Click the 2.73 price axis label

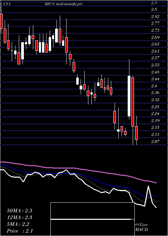coord(156,30)
